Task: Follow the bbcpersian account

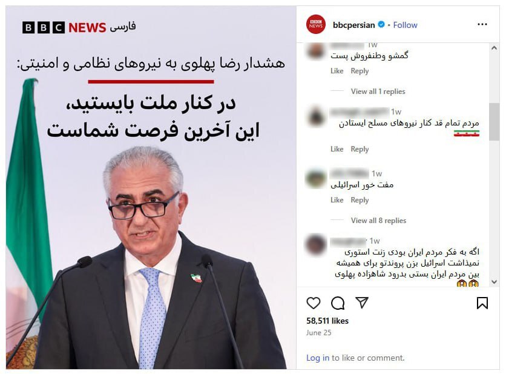Action: (405, 25)
